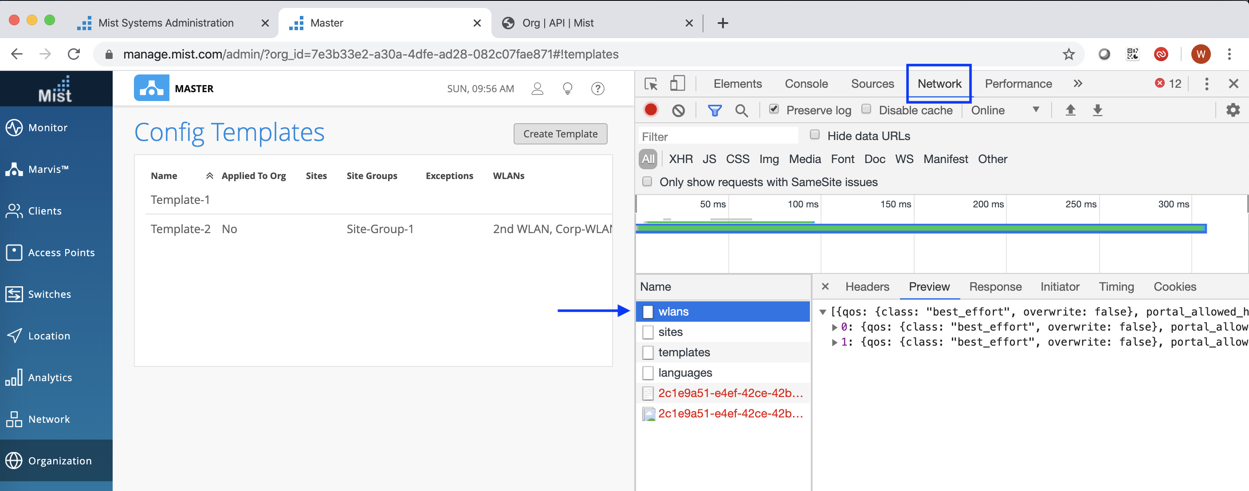Show more DevTools tabs via chevron
The height and width of the screenshot is (491, 1249).
1077,84
